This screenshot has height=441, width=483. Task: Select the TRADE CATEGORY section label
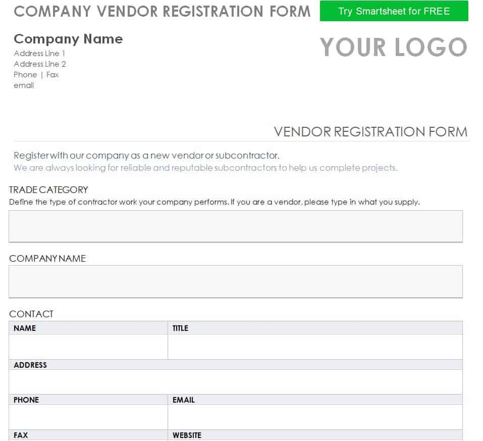coord(48,190)
